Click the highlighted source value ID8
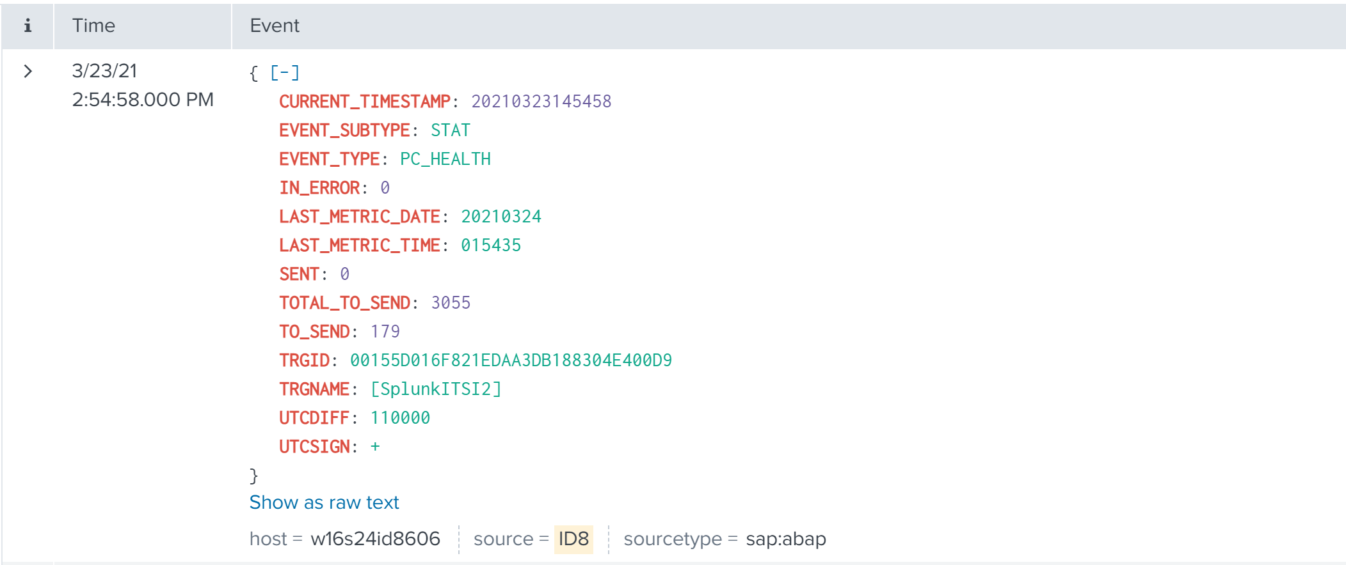Viewport: 1346px width, 565px height. coord(573,539)
